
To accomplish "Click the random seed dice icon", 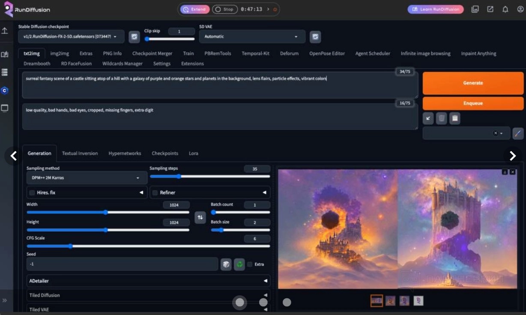I will click(226, 264).
